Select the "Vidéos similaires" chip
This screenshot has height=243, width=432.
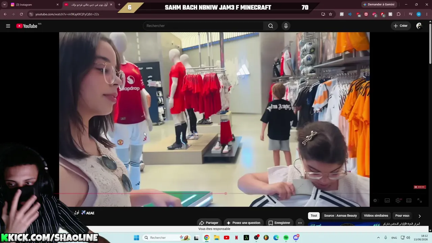[x=376, y=216]
